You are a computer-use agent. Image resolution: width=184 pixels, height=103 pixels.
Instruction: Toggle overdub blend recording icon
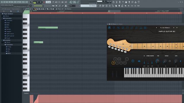click(63, 2)
